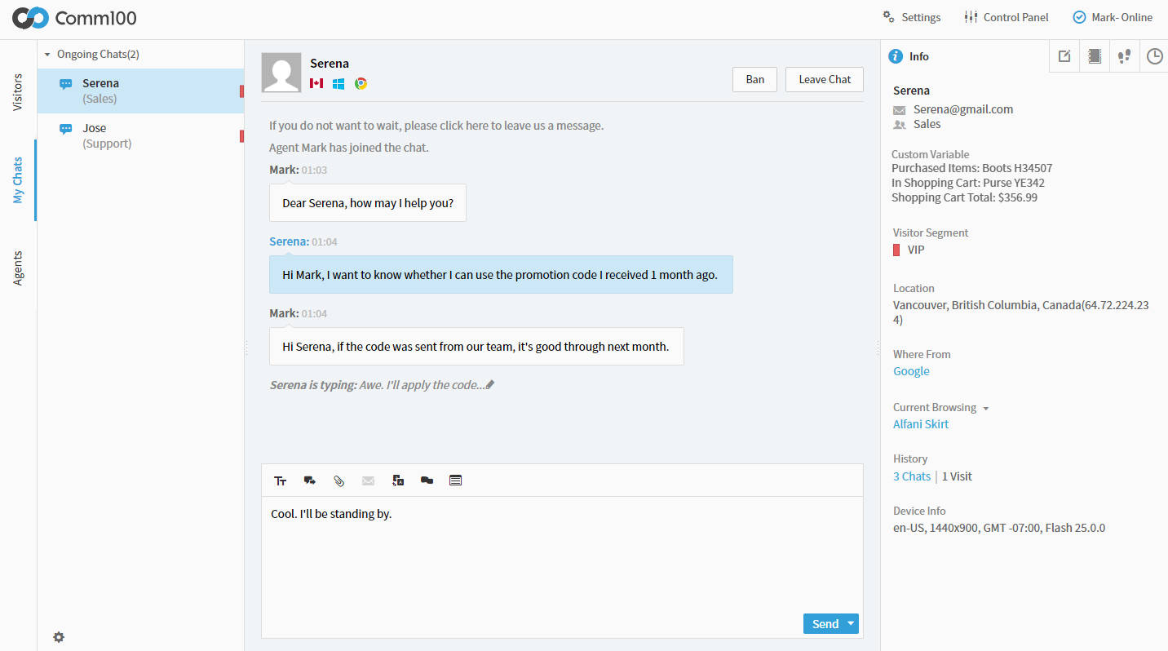This screenshot has width=1168, height=651.
Task: Open the canned messages icon
Action: click(309, 480)
